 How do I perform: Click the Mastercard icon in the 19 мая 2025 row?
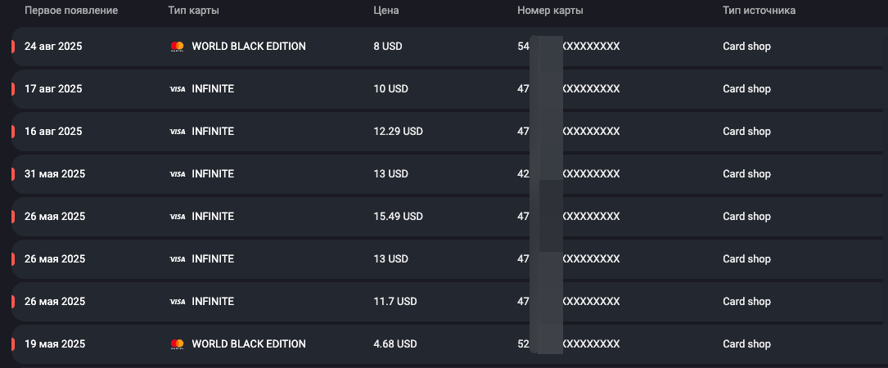point(177,344)
